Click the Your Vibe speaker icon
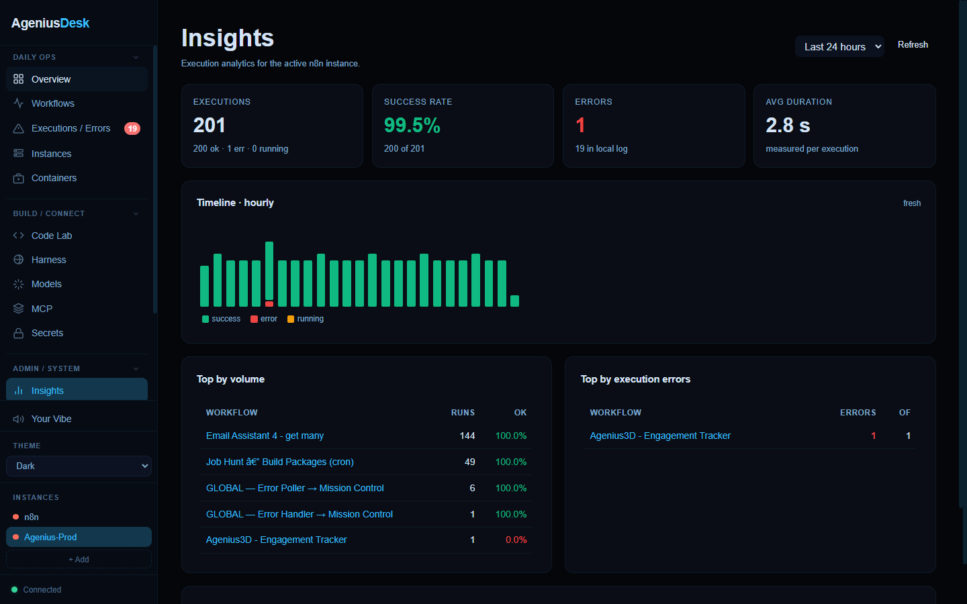Image resolution: width=967 pixels, height=604 pixels. tap(18, 419)
